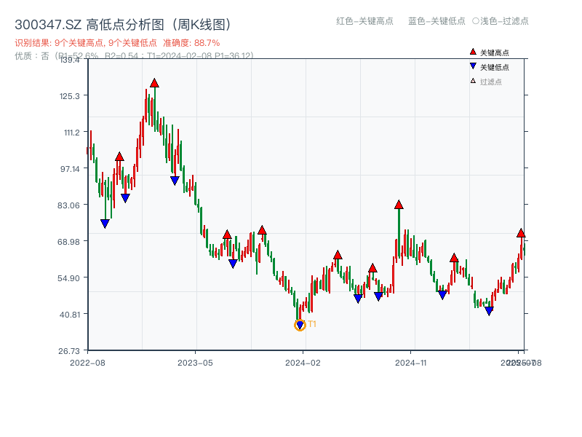Click the red key-high legend triangle icon
This screenshot has width=582, height=437.
[x=473, y=52]
